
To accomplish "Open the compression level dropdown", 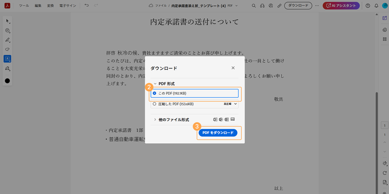I will click(230, 104).
